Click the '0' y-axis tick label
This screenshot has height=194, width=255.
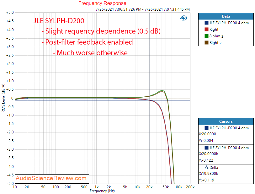tap(12, 98)
